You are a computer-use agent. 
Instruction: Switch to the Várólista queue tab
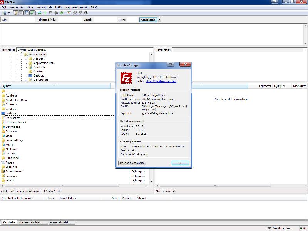9,222
